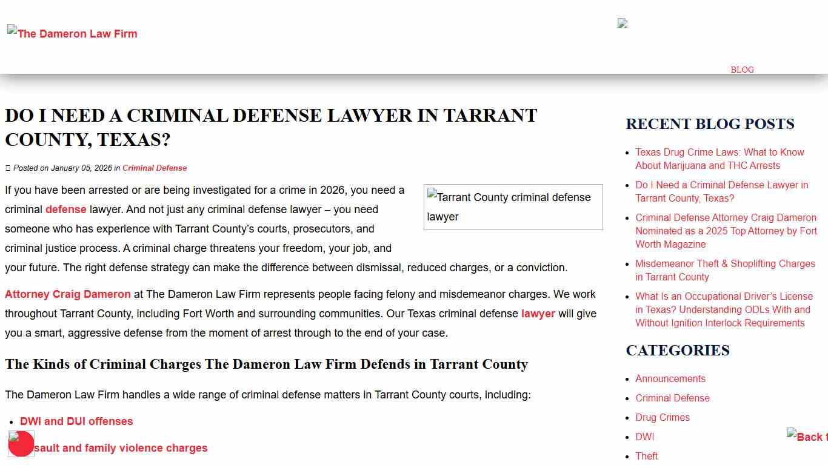The image size is (828, 465).
Task: Click The Dameron Law Firm logo
Action: [72, 33]
